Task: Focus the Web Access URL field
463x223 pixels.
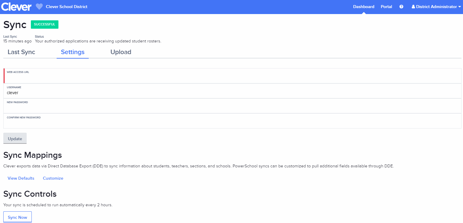Action: pyautogui.click(x=232, y=78)
